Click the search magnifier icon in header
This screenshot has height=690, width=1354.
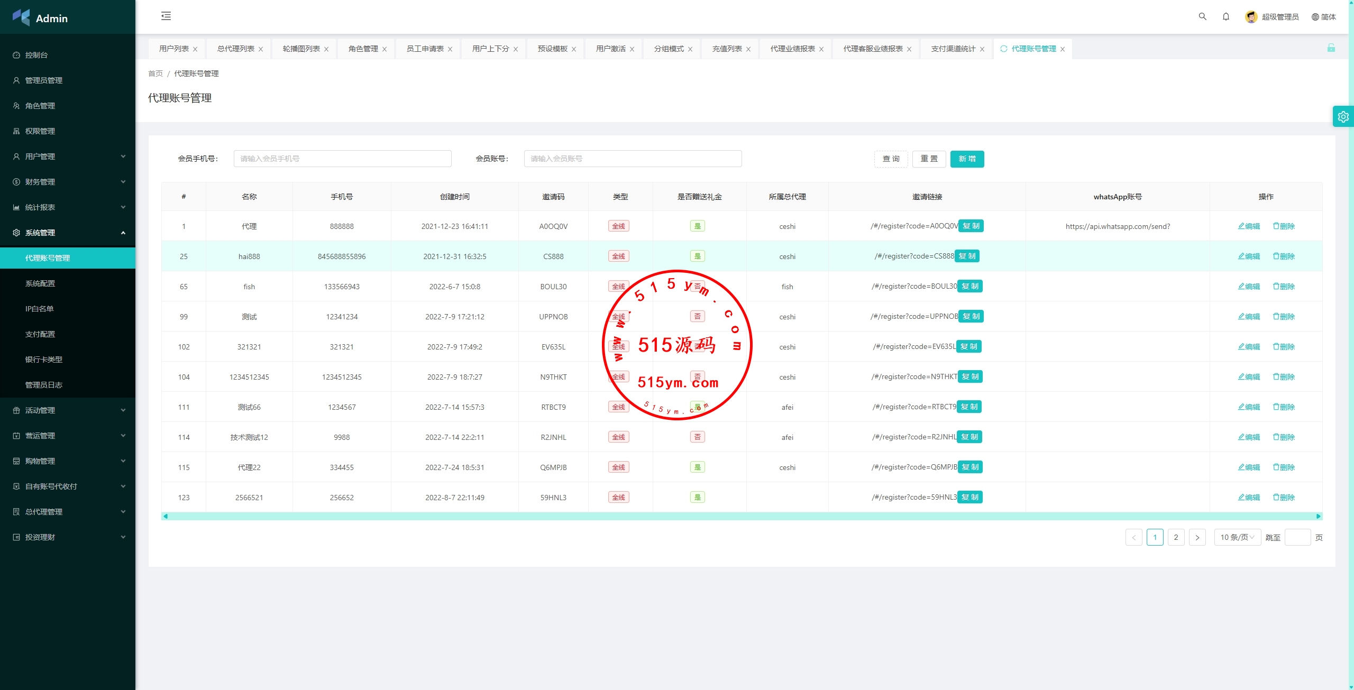(1202, 16)
